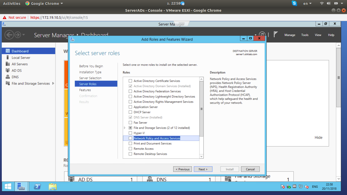Open View menu

click(318, 35)
